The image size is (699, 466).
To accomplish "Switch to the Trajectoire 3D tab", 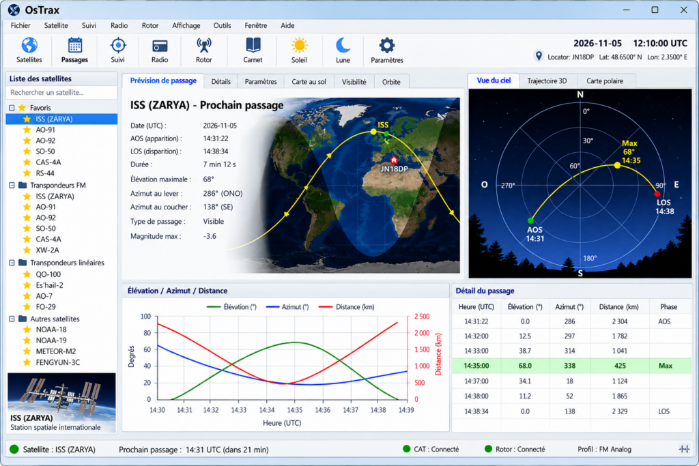I will 547,81.
